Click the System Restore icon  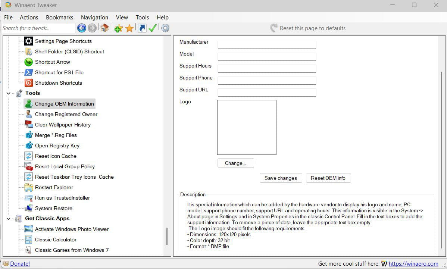tap(28, 208)
